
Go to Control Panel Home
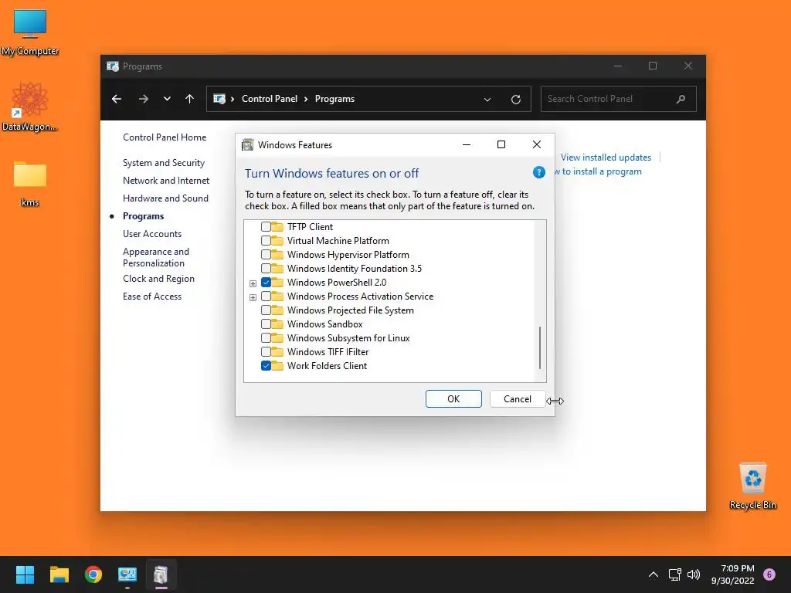point(165,137)
